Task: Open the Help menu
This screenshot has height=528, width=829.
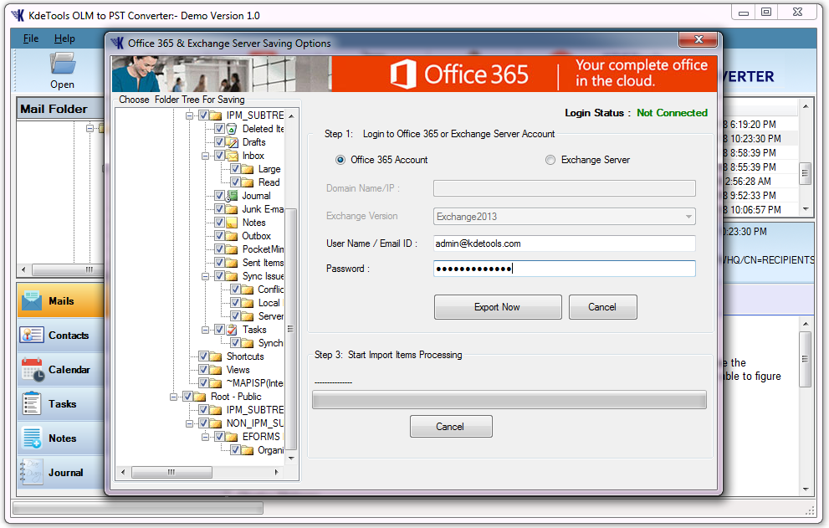Action: click(x=64, y=38)
